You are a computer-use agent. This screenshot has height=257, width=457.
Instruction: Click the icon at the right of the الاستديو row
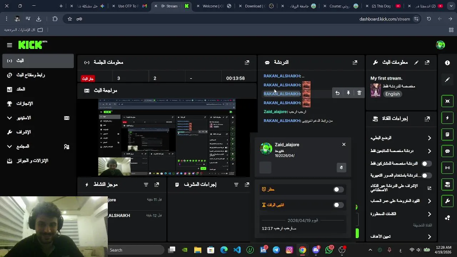click(66, 118)
